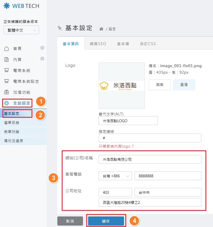Select the 選單目錄 submenu item
This screenshot has height=227, width=213.
[x=23, y=122]
